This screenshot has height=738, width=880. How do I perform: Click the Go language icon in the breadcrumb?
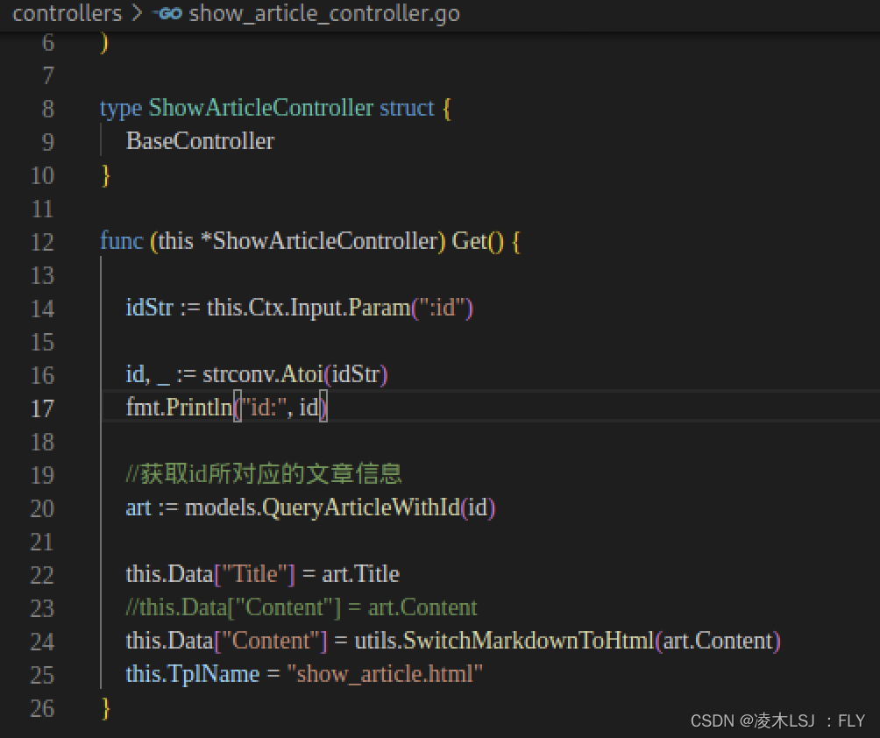[166, 13]
